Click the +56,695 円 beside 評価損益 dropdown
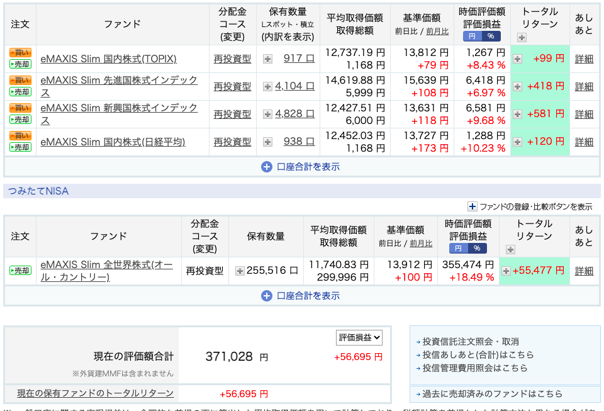Image resolution: width=604 pixels, height=411 pixels. point(358,357)
